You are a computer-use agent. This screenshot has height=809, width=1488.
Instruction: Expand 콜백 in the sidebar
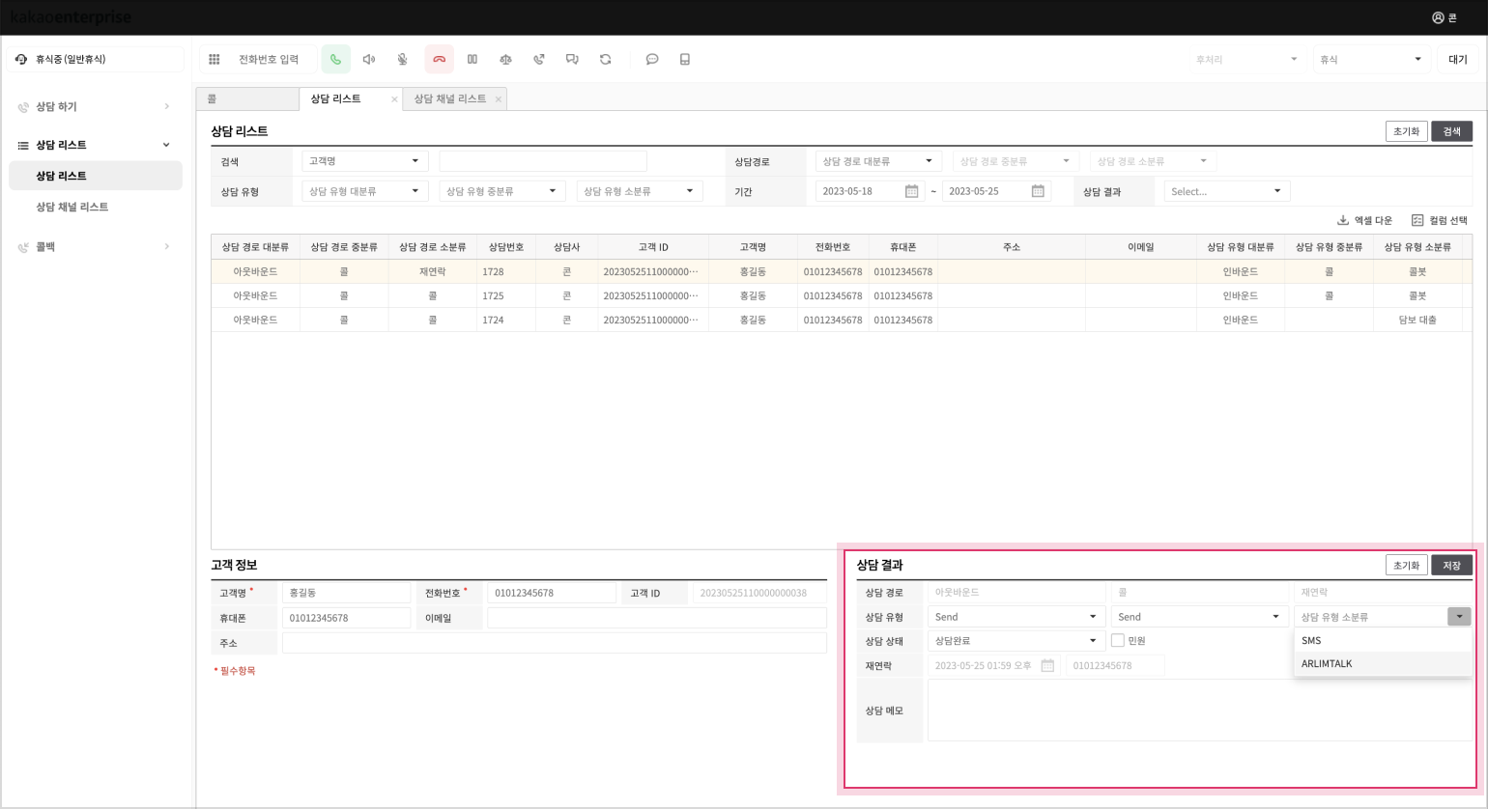coord(94,247)
